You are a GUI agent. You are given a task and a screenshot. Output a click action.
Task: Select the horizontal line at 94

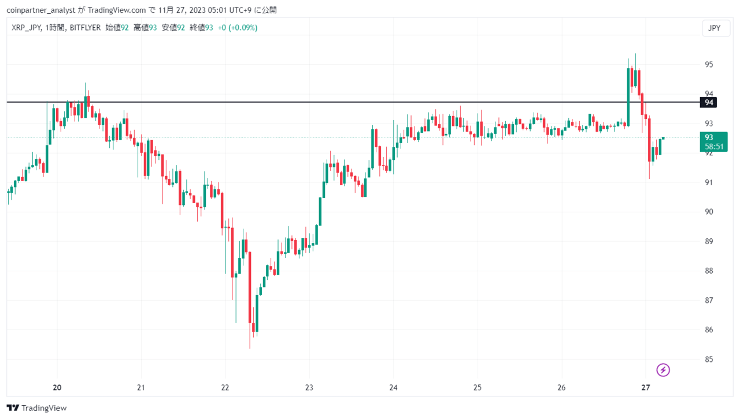click(x=347, y=102)
